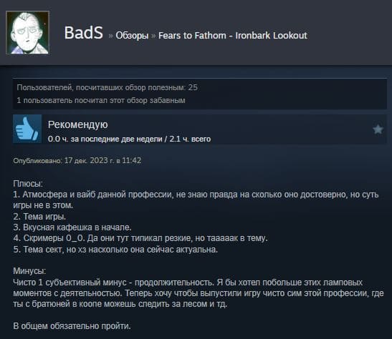Click the Скримеры 0_0 review line
The height and width of the screenshot is (339, 392).
pyautogui.click(x=140, y=238)
